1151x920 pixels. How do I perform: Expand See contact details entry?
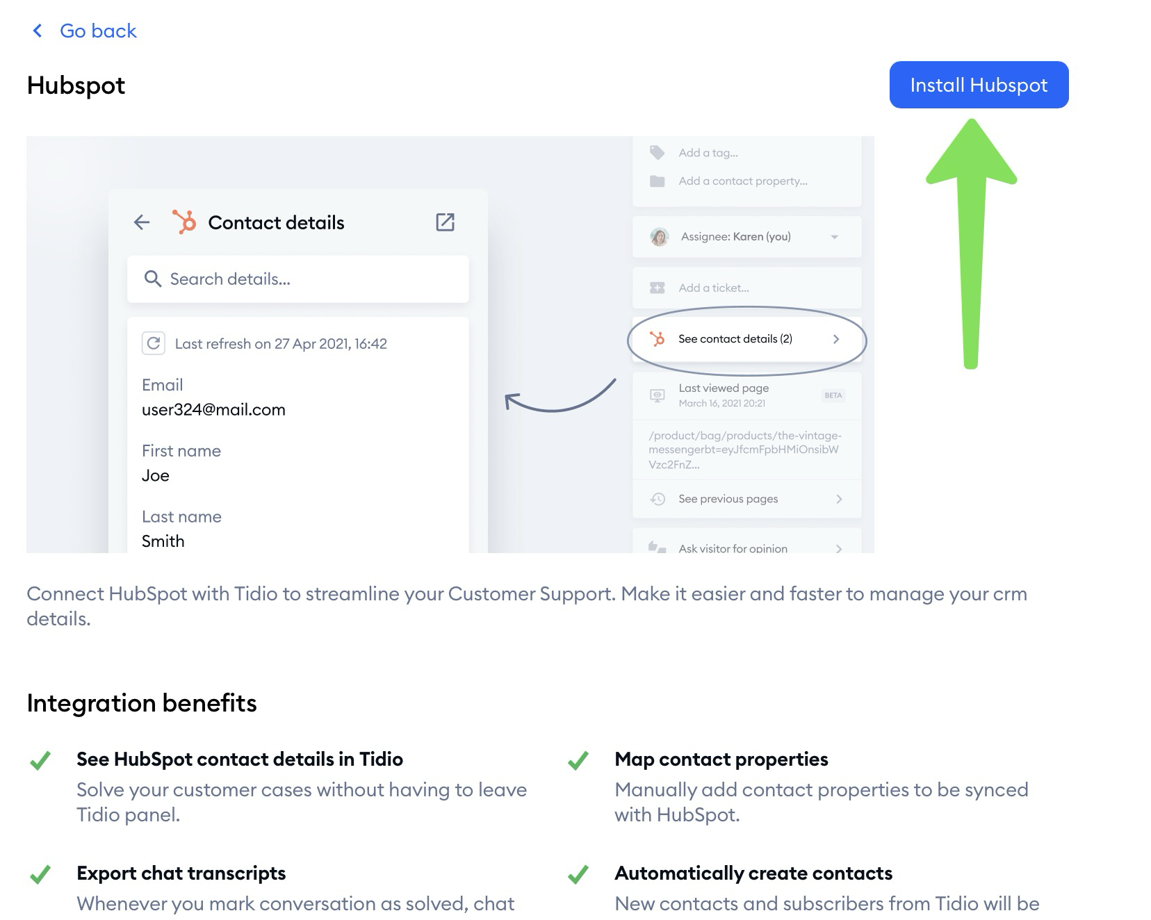(x=837, y=340)
